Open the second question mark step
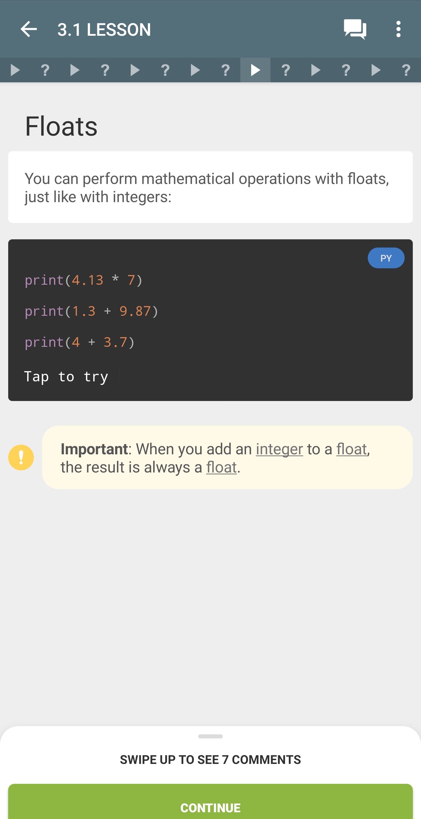This screenshot has width=421, height=819. click(x=105, y=70)
